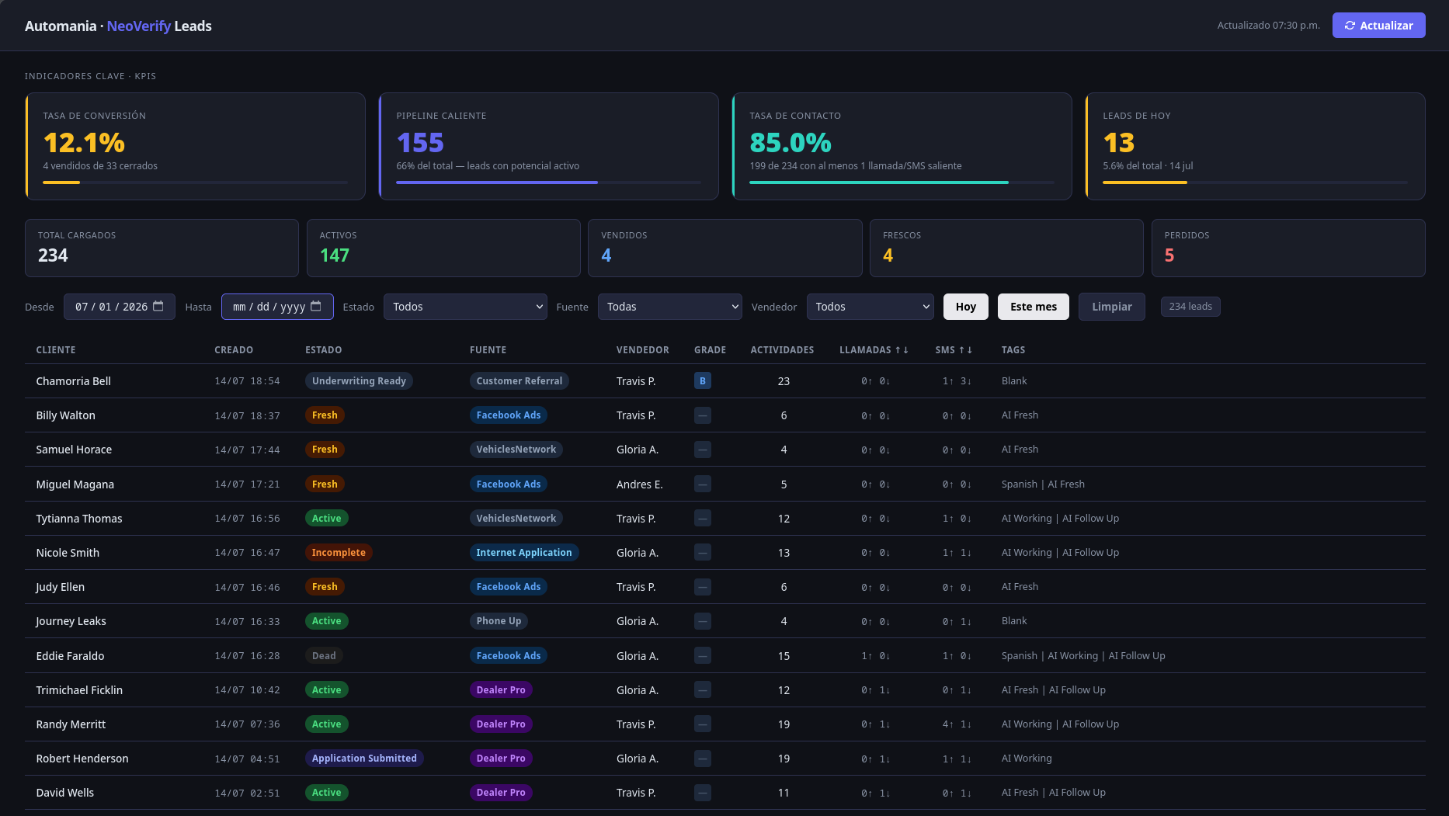Click the Customer Referral source badge
Viewport: 1449px width, 816px height.
coord(519,381)
